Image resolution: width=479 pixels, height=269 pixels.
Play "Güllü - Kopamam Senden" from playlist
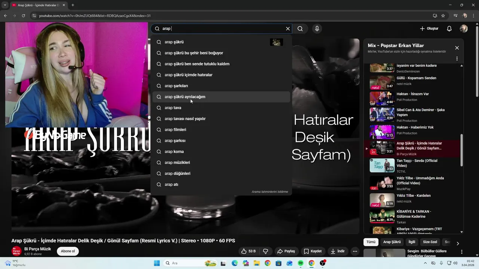(412, 83)
